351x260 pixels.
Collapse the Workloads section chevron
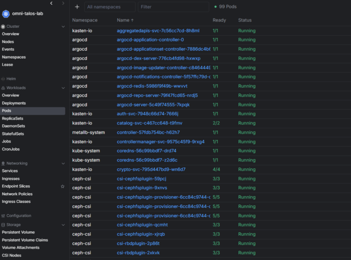(x=63, y=88)
